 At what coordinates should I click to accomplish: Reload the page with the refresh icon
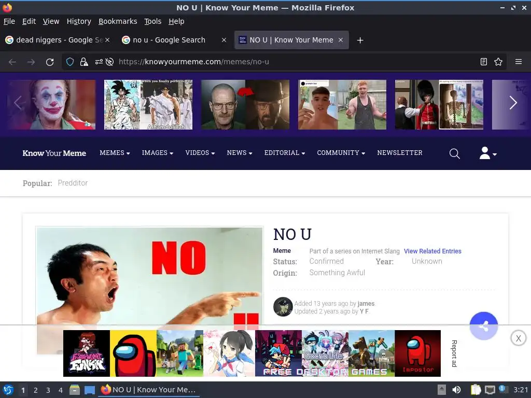click(50, 62)
